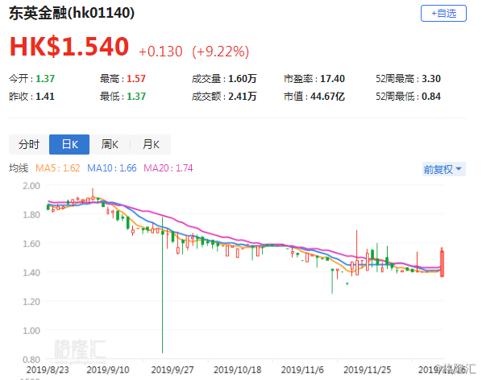Viewport: 482px width, 380px height.
Task: Click the 格隆汇 watermark logo in chart
Action: pyautogui.click(x=80, y=349)
